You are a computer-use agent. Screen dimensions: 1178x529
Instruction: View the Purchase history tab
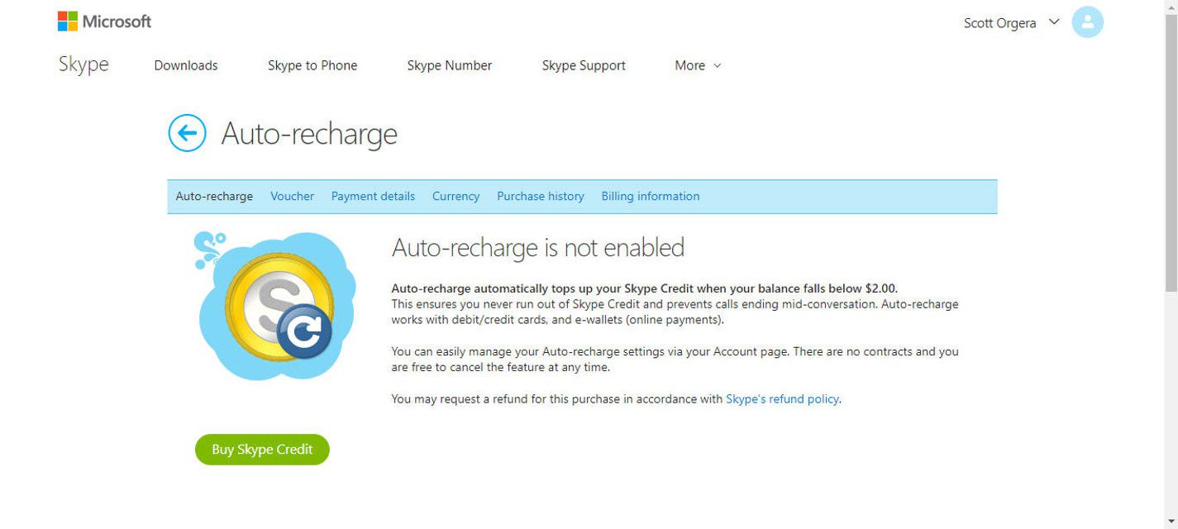541,197
